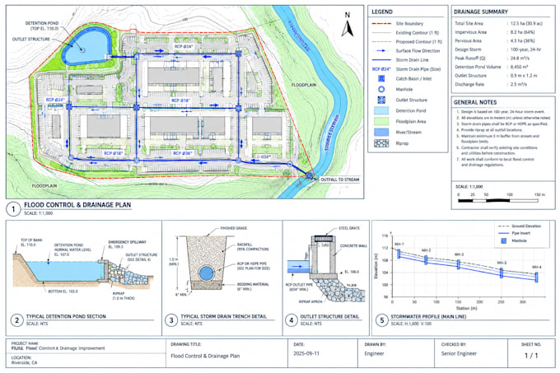Image resolution: width=560 pixels, height=373 pixels.
Task: Click the outfall structure symbol at the stream
Action: tap(310, 175)
